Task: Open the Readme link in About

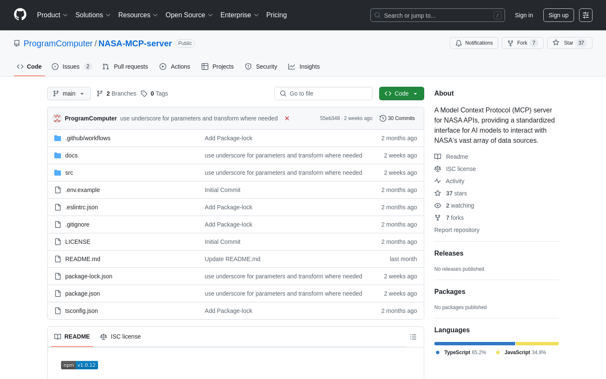Action: (x=451, y=157)
